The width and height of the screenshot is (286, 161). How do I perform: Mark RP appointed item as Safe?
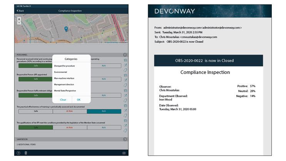coord(35,79)
